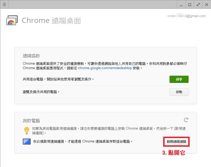The width and height of the screenshot is (211, 167).
Task: Refresh the 我的電腦 computer list
Action: click(186, 120)
